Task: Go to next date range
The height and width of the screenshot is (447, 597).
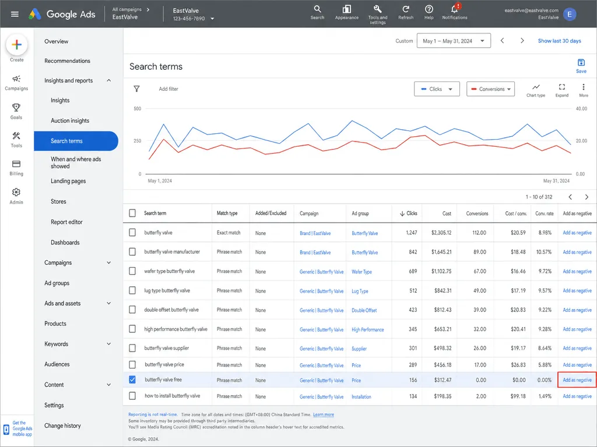Action: tap(522, 41)
